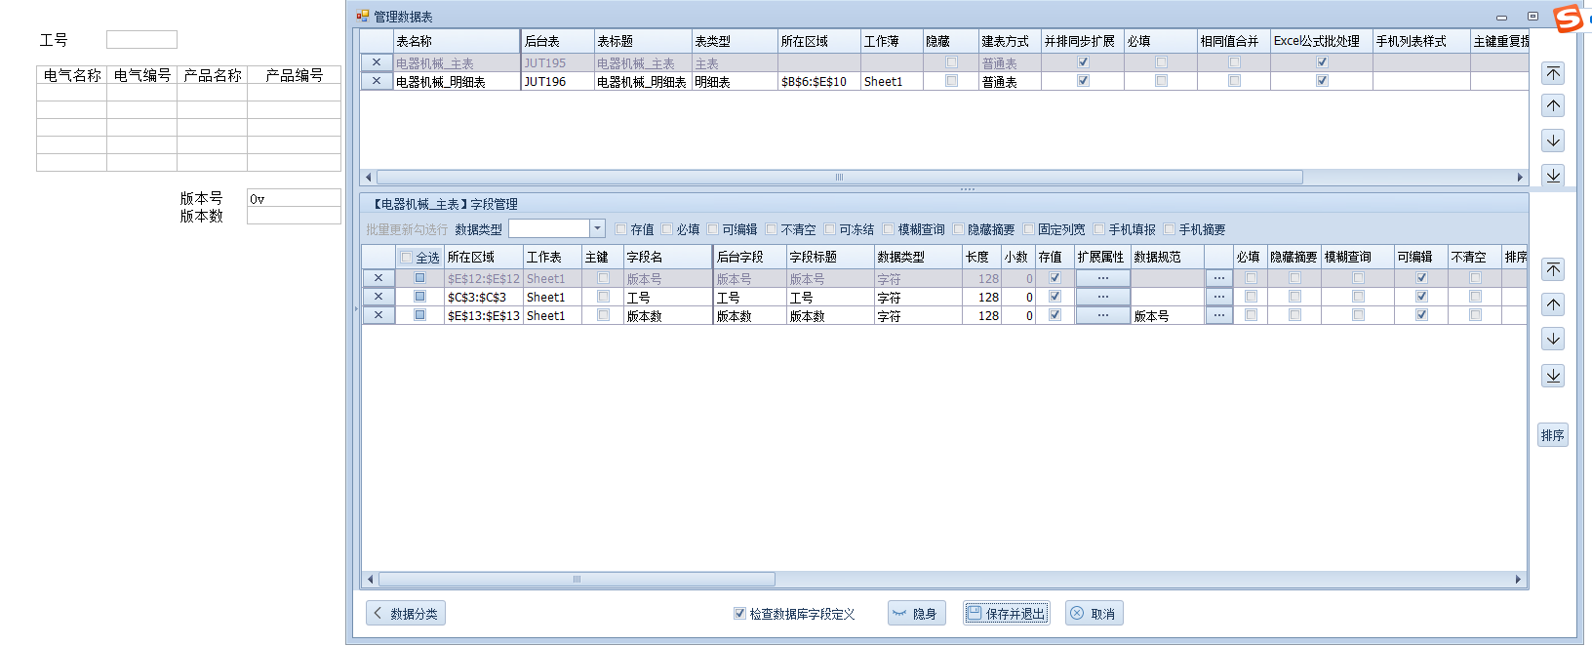Click the Sogou input method icon
The height and width of the screenshot is (646, 1592).
coord(1568,19)
